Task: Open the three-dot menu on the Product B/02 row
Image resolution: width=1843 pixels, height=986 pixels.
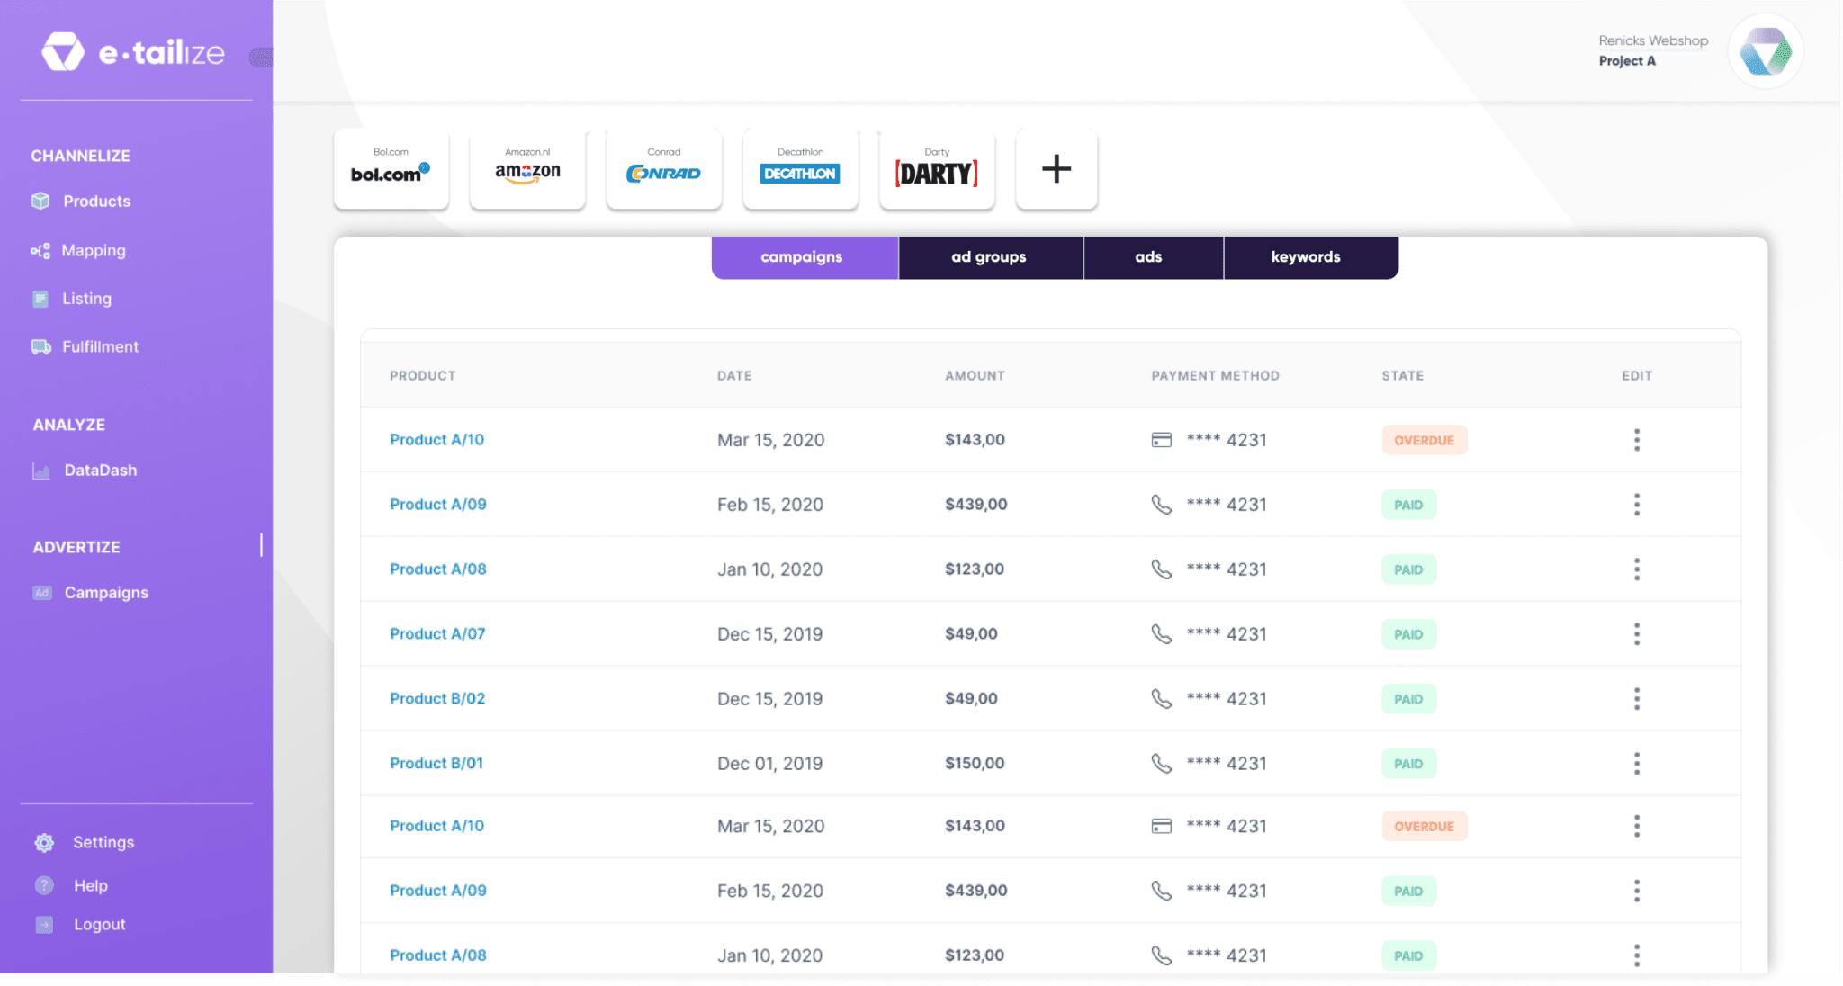Action: [x=1637, y=699]
